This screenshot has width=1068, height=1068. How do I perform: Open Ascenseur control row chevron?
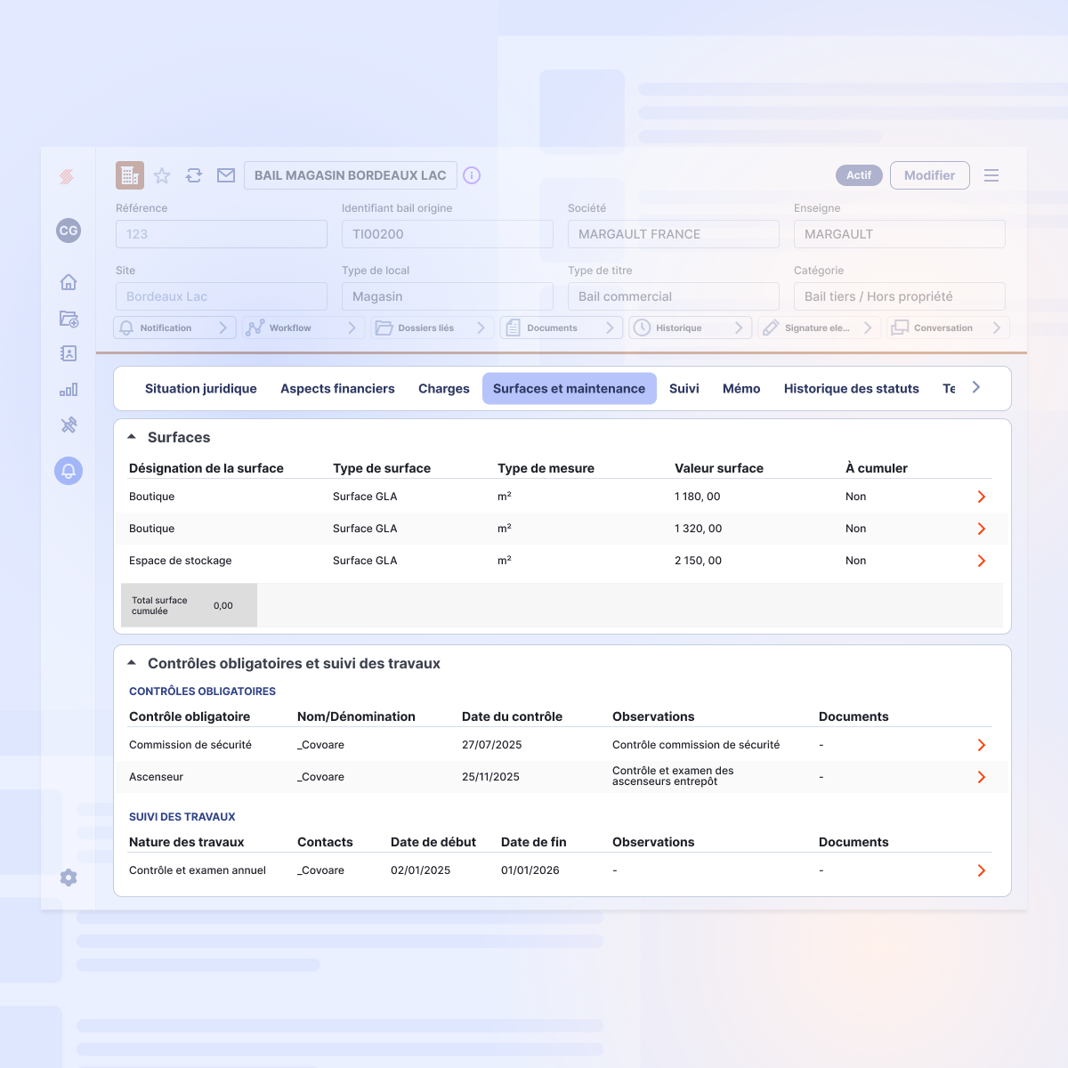click(x=982, y=777)
